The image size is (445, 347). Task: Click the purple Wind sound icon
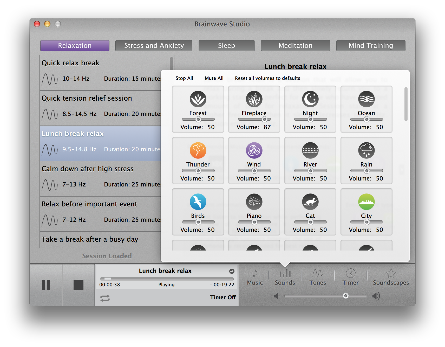tap(254, 150)
